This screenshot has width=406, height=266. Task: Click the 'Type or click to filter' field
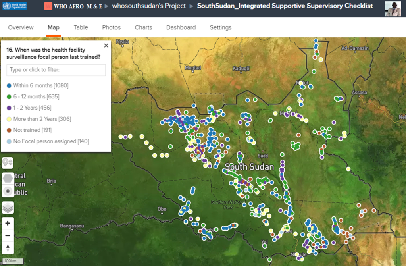point(56,70)
